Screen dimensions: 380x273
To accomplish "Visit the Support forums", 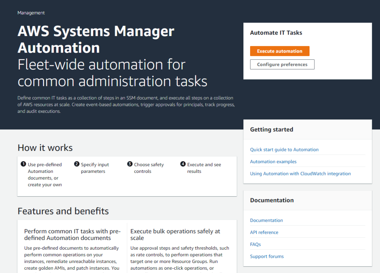I will click(x=267, y=256).
